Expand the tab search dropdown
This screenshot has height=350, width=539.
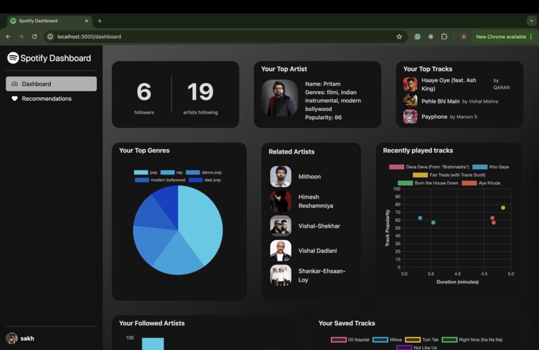click(x=532, y=21)
